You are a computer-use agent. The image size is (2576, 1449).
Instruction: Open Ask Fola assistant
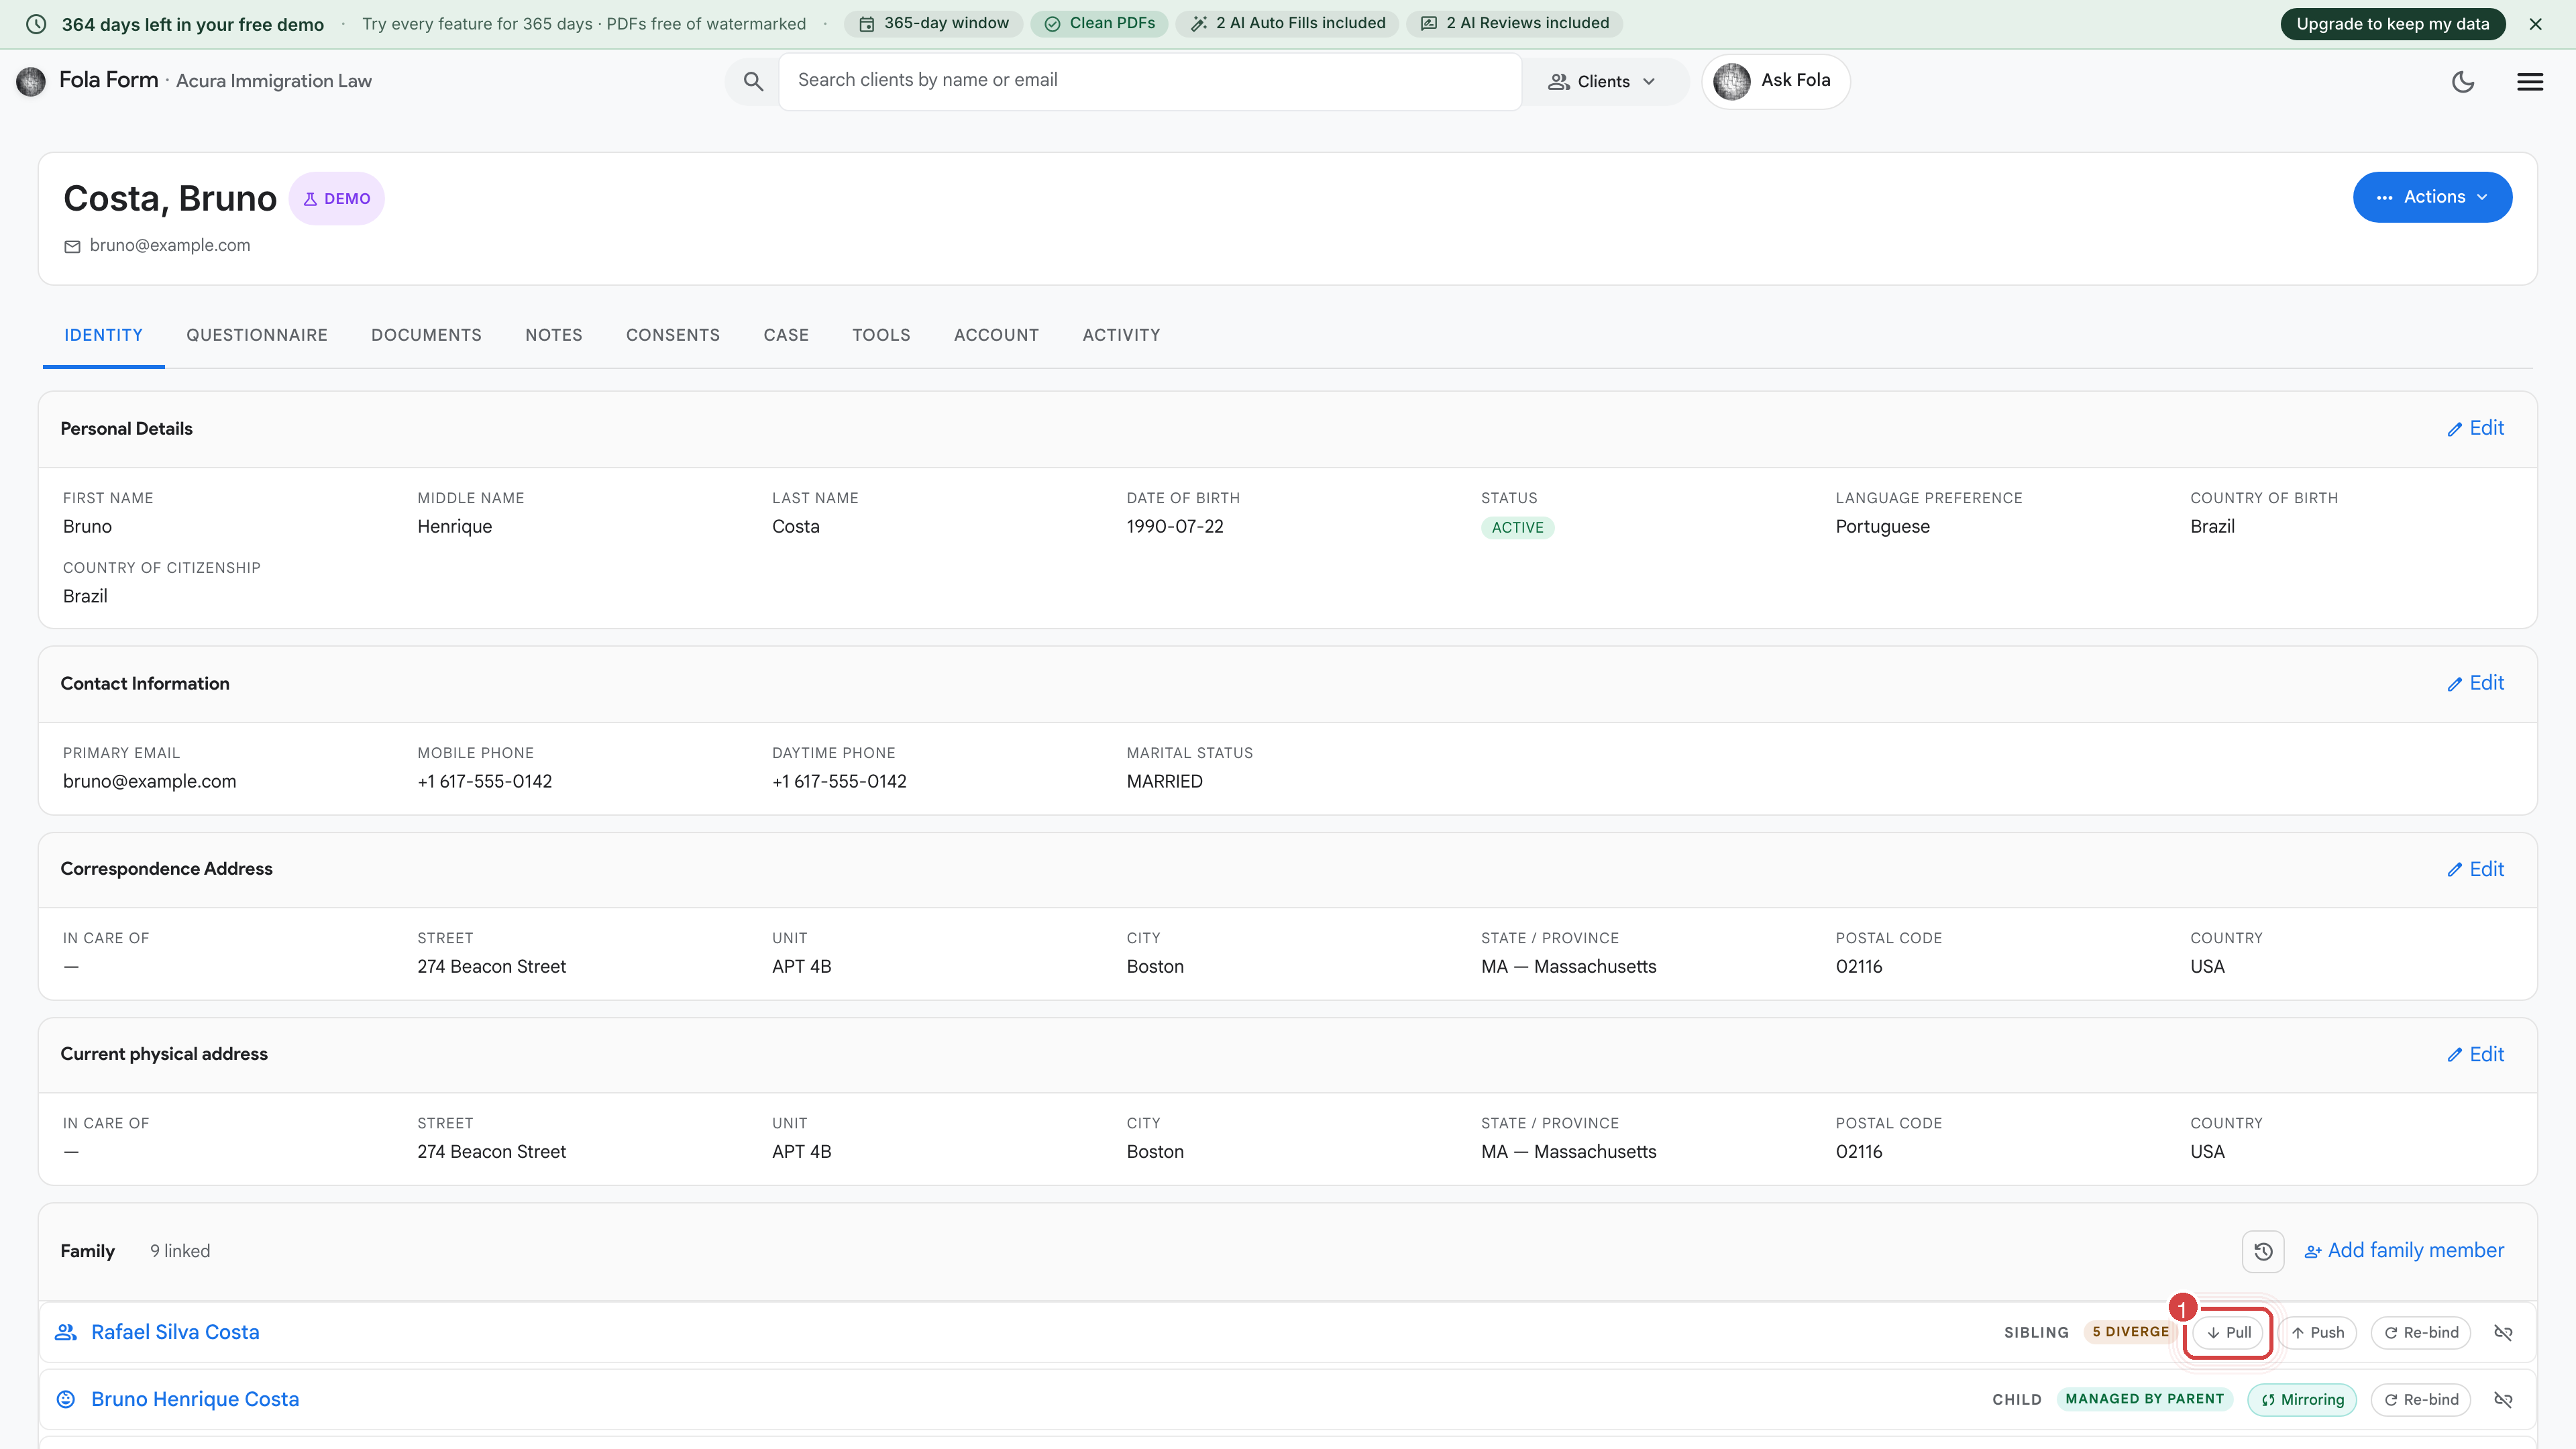click(1775, 81)
